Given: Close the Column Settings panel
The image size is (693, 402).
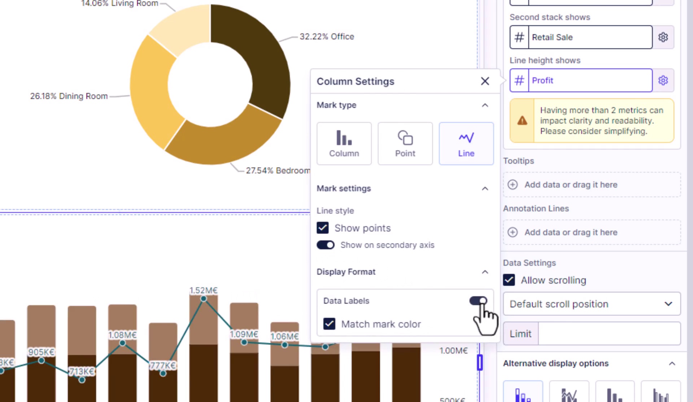Looking at the screenshot, I should click(x=485, y=81).
